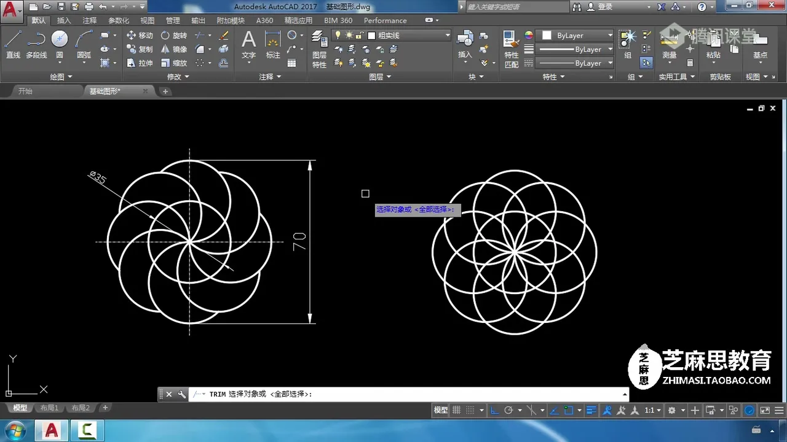This screenshot has height=442, width=787.
Task: Toggle the grid display in status bar
Action: click(x=457, y=410)
